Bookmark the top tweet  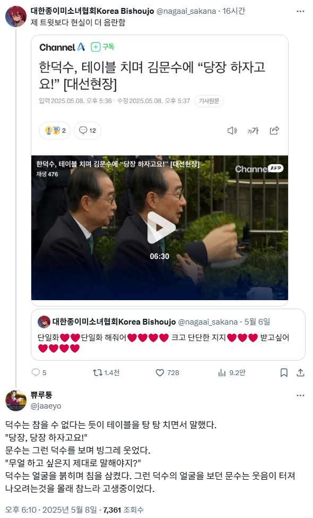[284, 372]
